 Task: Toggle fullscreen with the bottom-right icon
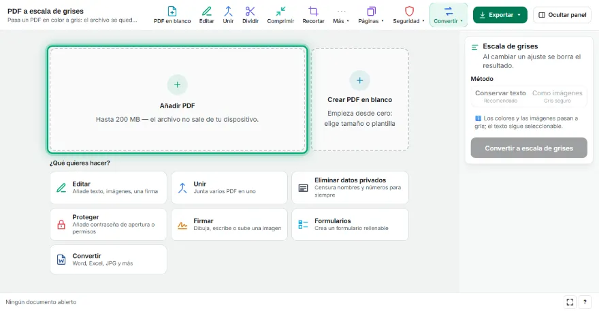[570, 302]
